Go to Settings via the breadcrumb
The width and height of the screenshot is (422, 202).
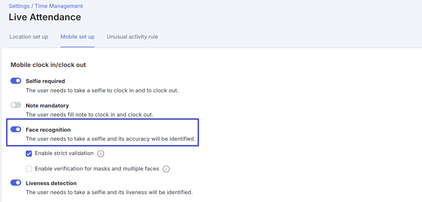[x=19, y=6]
